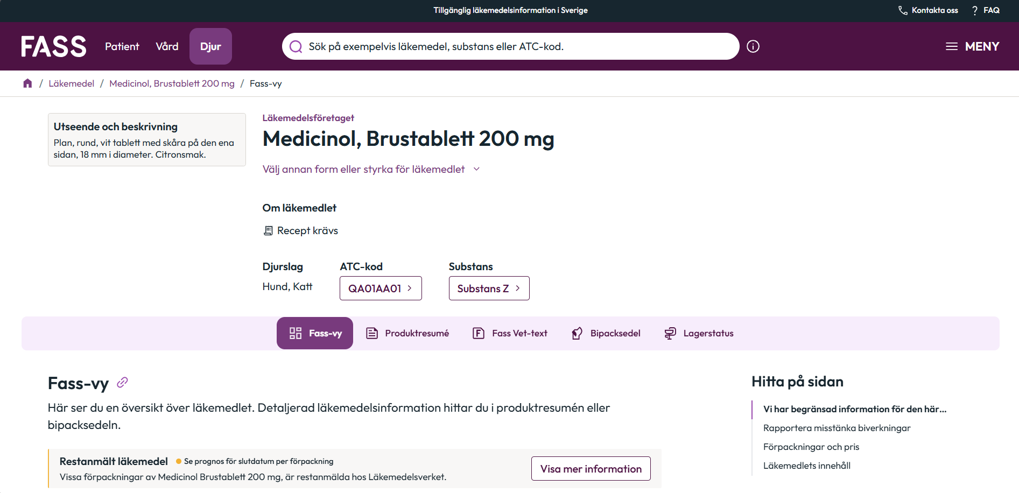Select the Lagerstatus tab
Viewport: 1019px width, 493px height.
point(699,333)
